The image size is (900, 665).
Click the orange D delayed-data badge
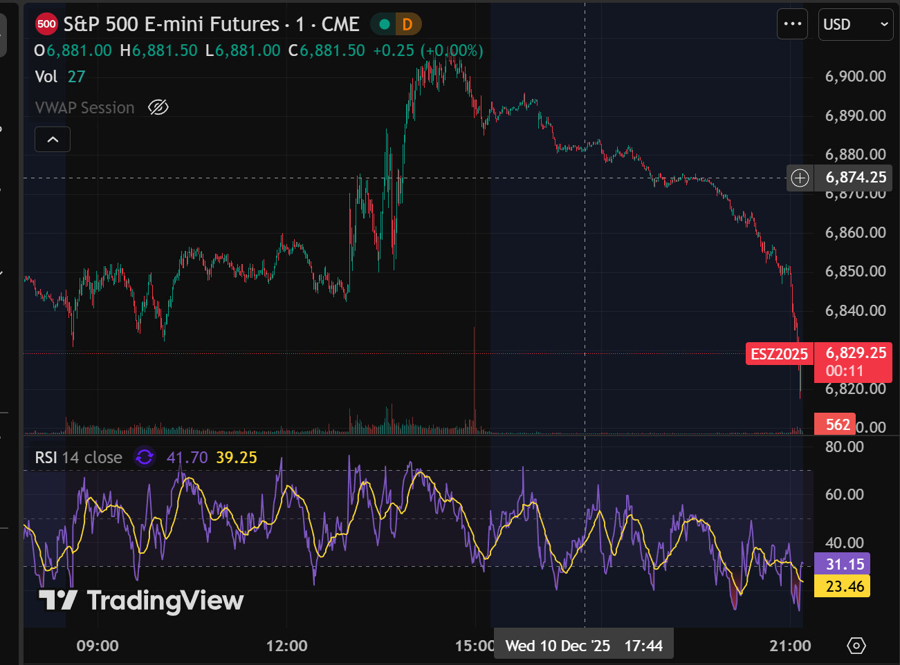click(407, 25)
